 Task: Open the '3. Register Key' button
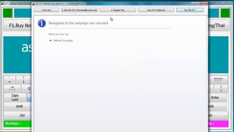point(118,10)
